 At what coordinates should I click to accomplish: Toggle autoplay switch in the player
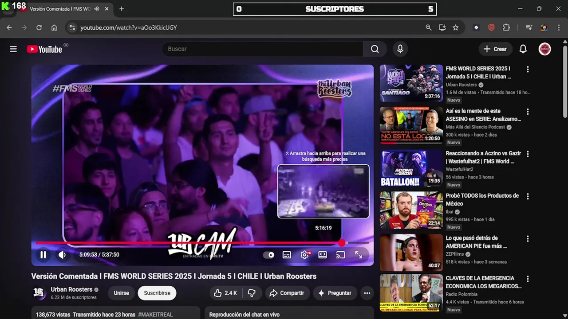[269, 255]
